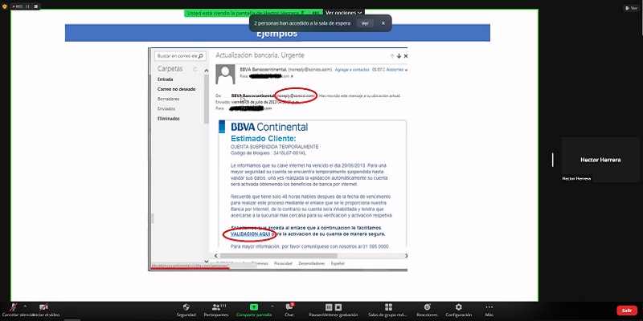Select Borradores folder
The height and width of the screenshot is (321, 643).
click(x=168, y=99)
